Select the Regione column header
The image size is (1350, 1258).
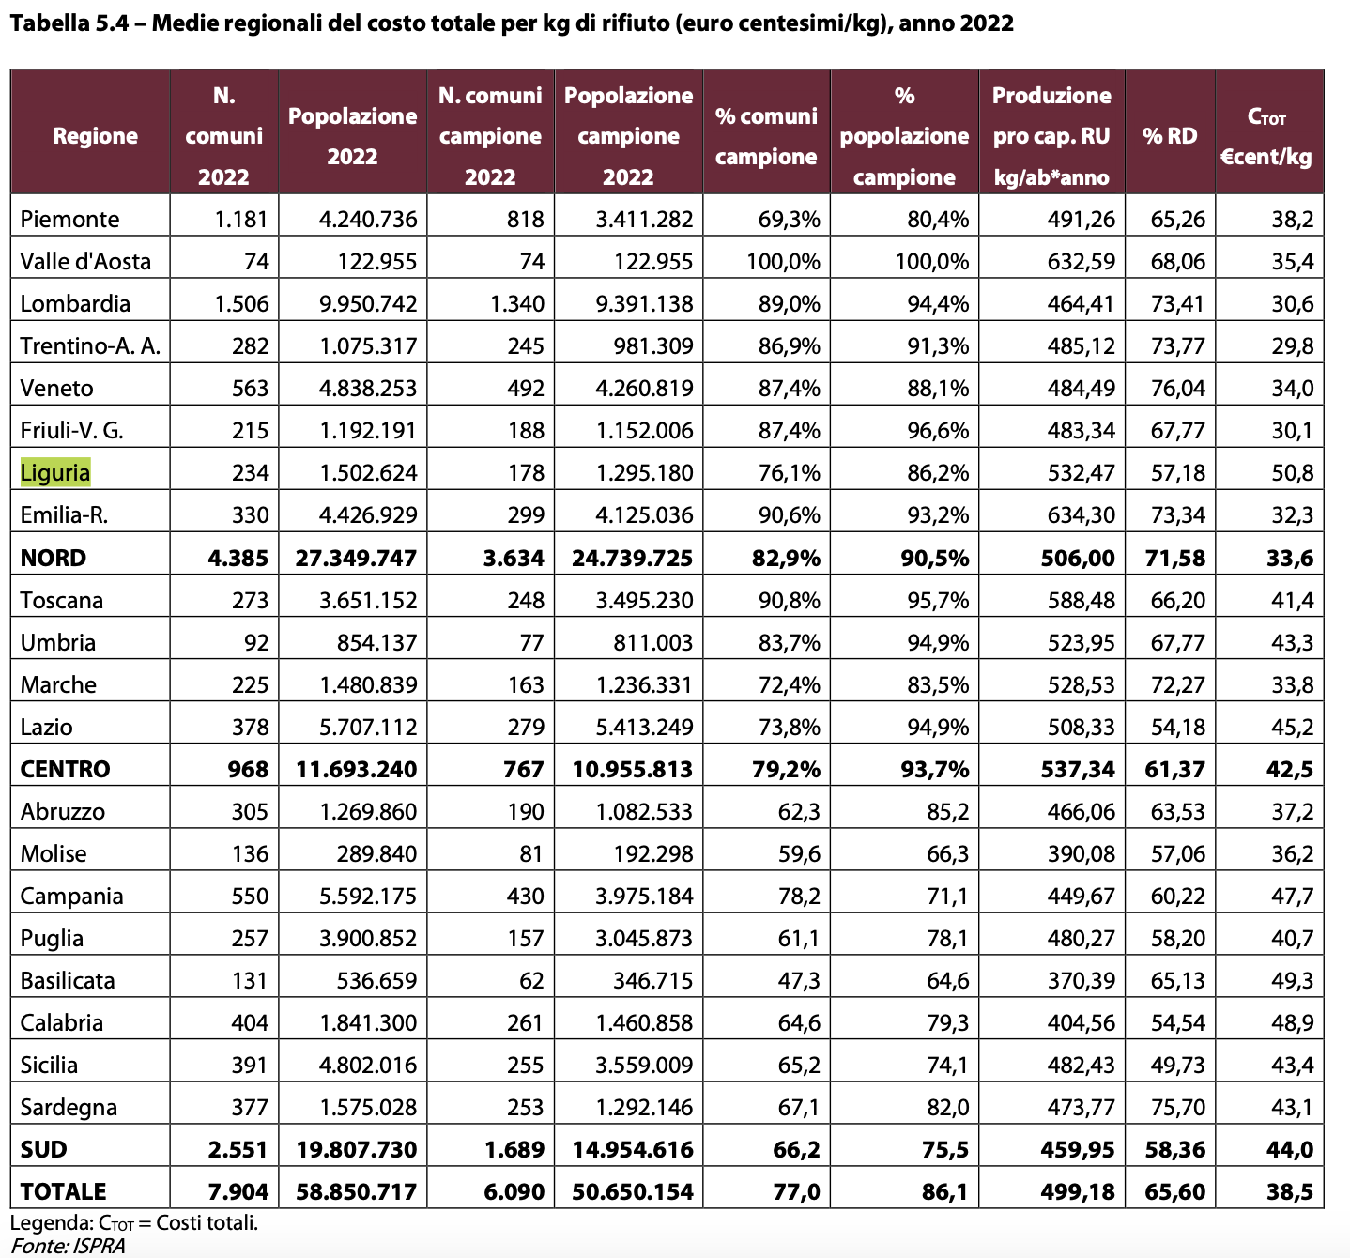(x=95, y=136)
